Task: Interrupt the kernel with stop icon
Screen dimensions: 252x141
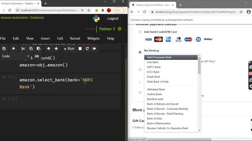Action: click(80, 49)
